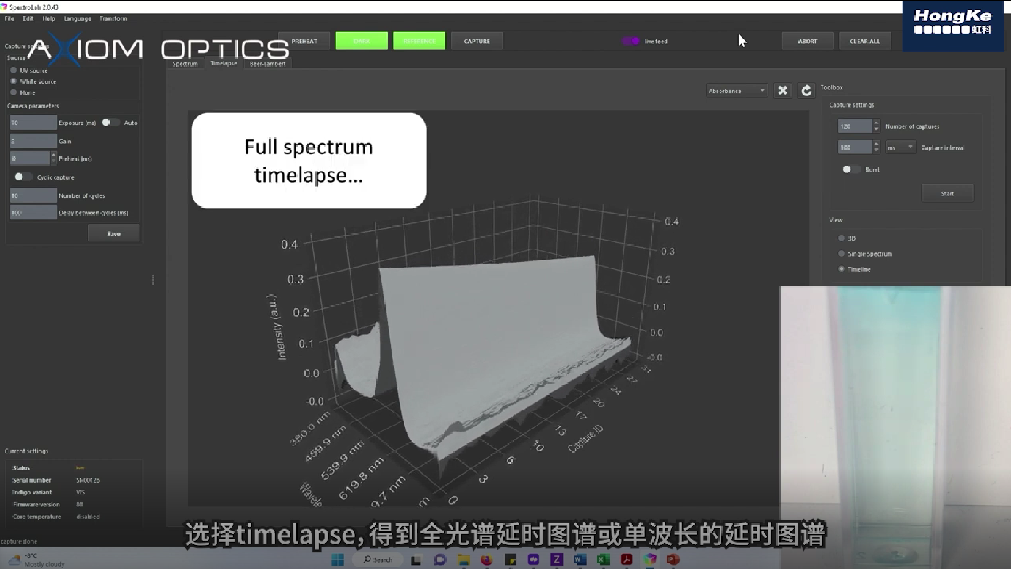Select UV source radio button
This screenshot has width=1011, height=569.
tap(14, 70)
